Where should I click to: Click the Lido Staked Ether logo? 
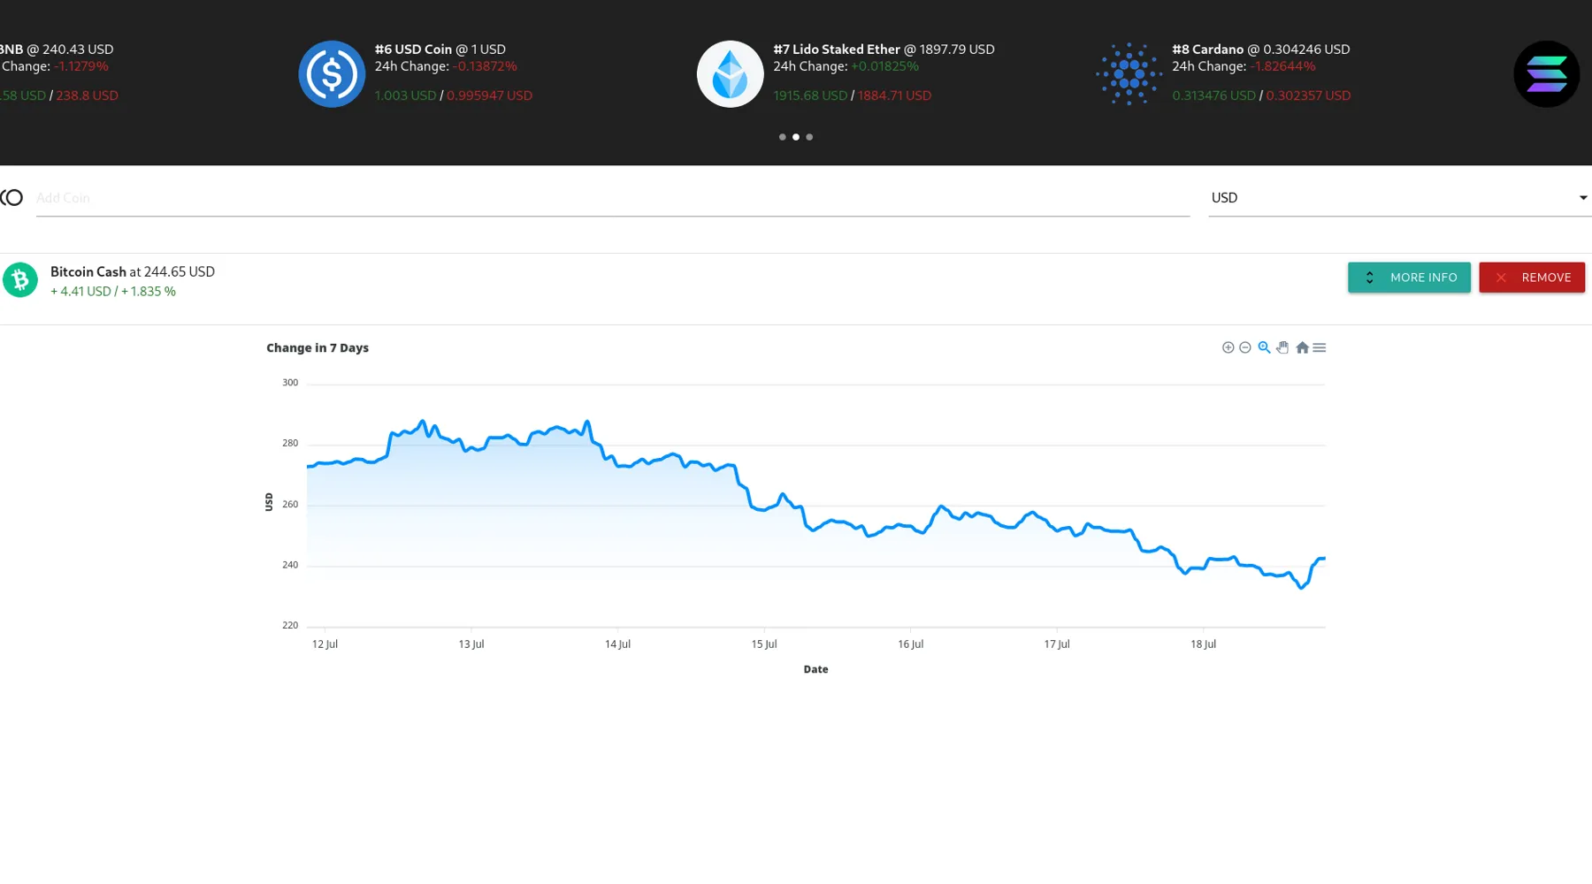(x=730, y=74)
